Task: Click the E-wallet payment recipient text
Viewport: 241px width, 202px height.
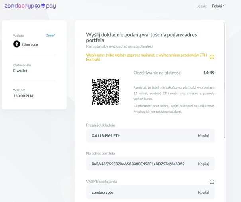Action: [x=20, y=71]
